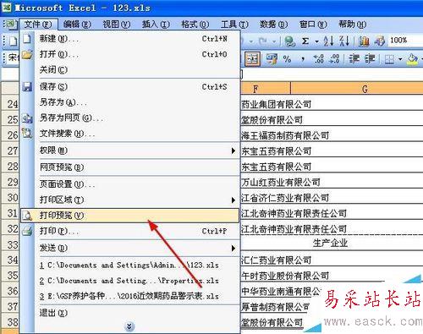Expand full menu with double chevron
Screen dimensions: 423x334
[x=129, y=326]
